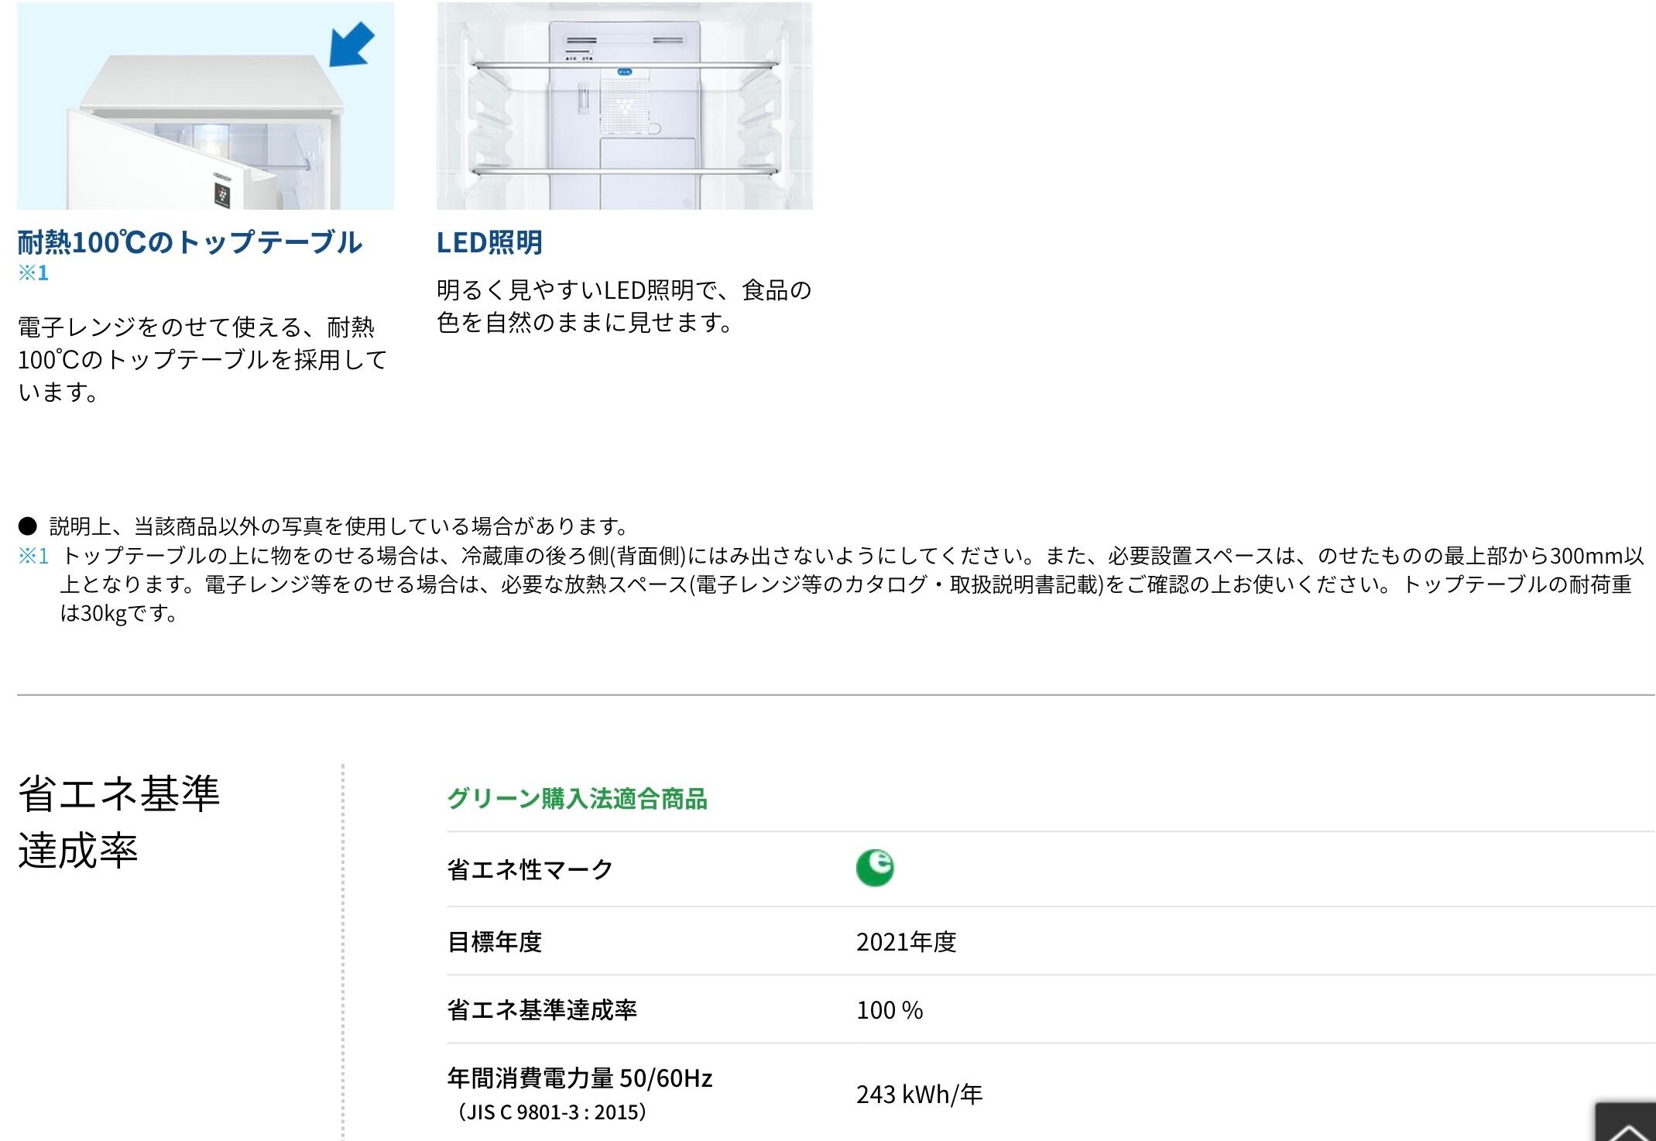Click the 年間消費電力量 50/60Hz row label
1656x1141 pixels.
[579, 1078]
